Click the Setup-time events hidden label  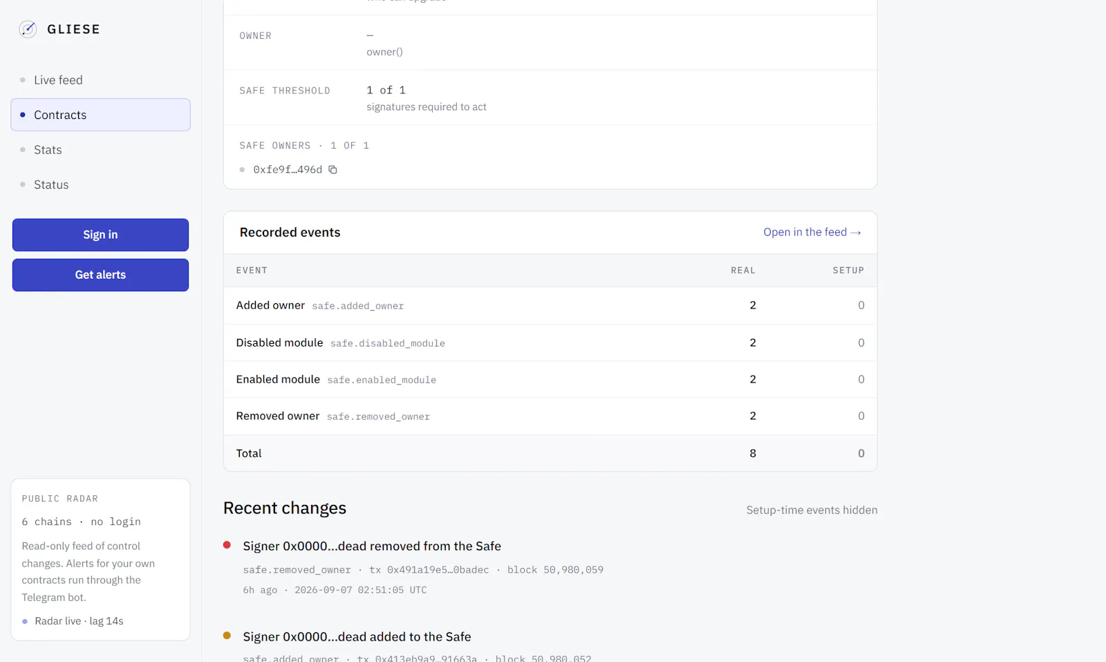pyautogui.click(x=812, y=510)
